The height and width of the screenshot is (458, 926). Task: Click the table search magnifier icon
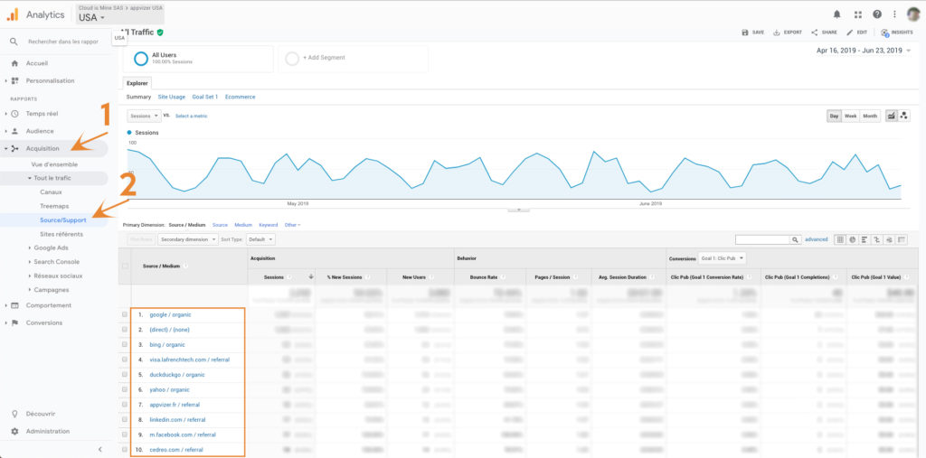(x=796, y=239)
